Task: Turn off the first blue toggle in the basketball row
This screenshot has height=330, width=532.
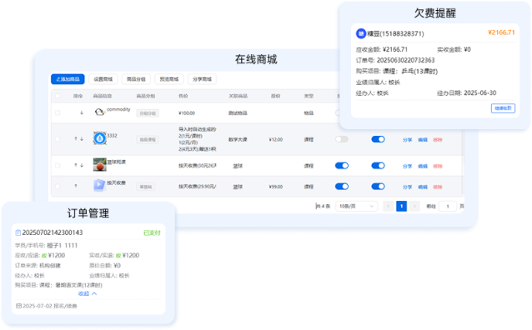Action: tap(342, 166)
